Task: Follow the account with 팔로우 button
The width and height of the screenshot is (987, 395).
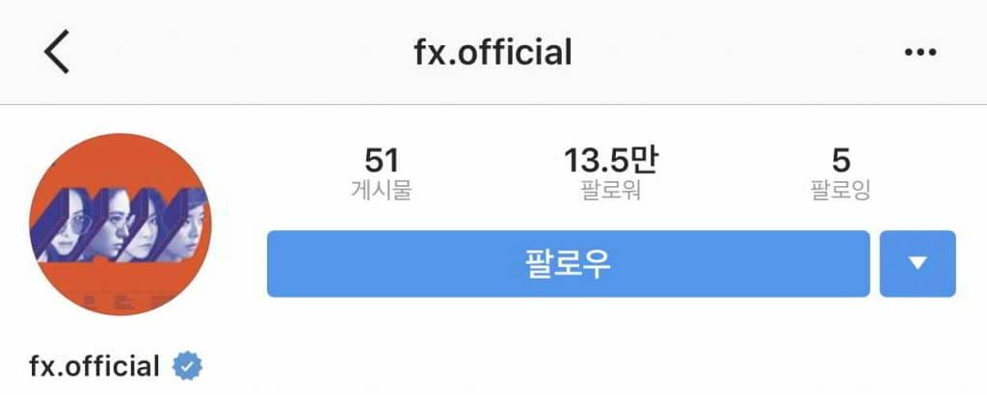Action: [569, 264]
